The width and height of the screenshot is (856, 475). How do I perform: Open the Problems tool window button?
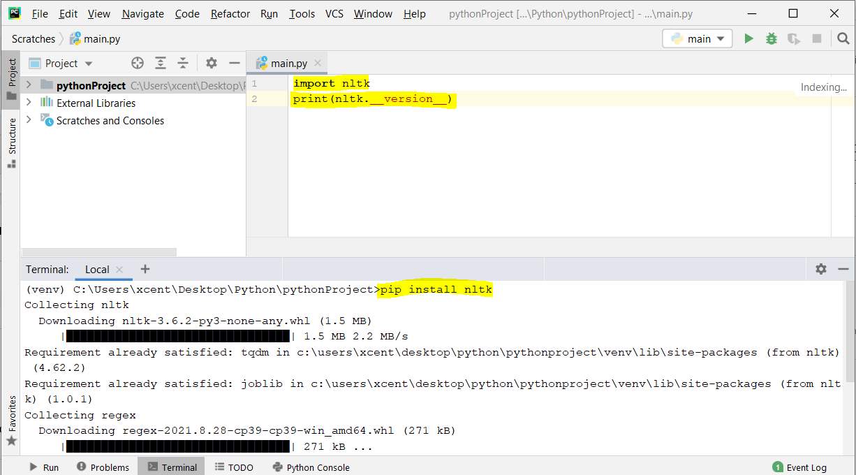[x=103, y=467]
